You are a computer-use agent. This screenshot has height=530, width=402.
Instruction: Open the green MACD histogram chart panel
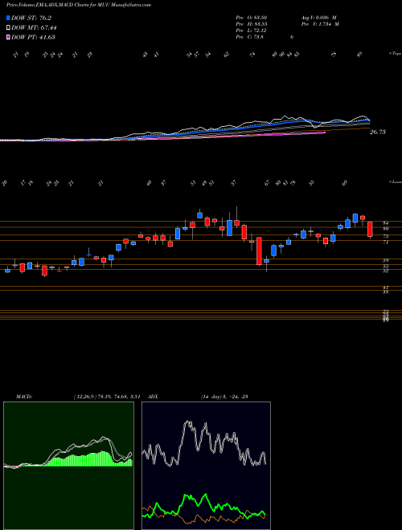68,466
